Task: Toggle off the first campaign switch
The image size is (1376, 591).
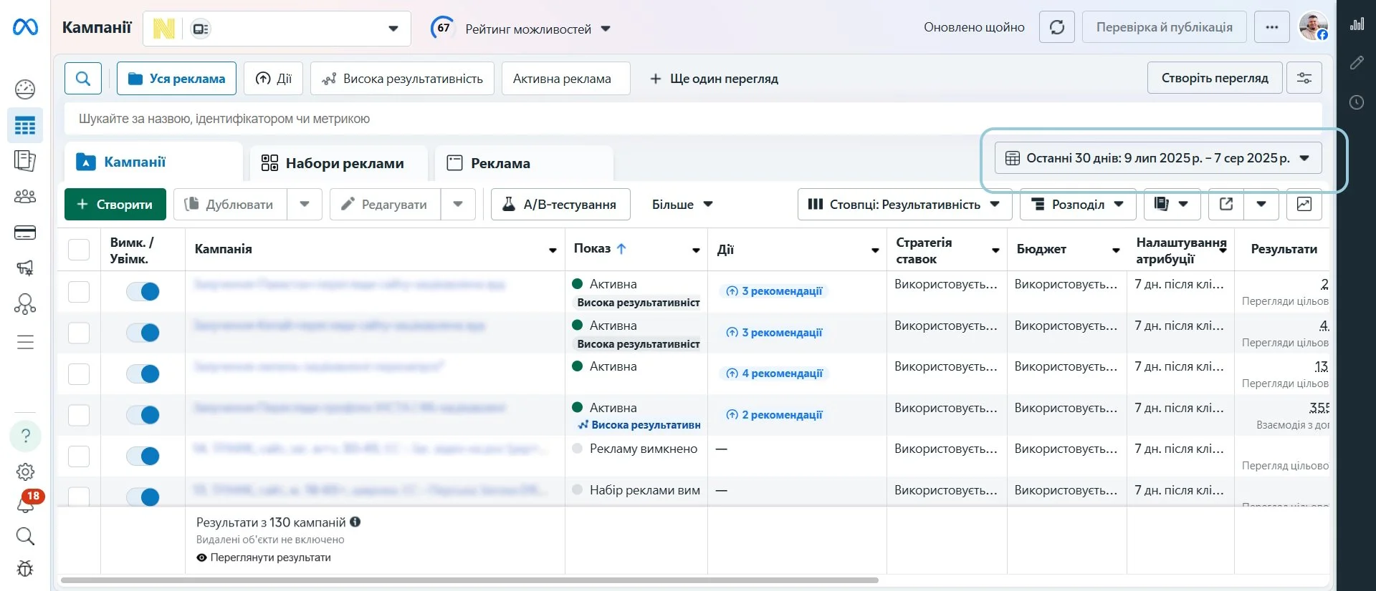Action: coord(143,292)
